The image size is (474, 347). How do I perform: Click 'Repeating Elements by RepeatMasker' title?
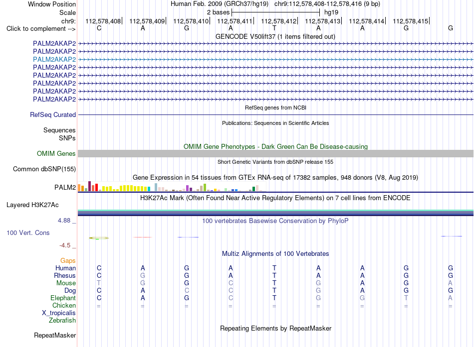[276, 328]
